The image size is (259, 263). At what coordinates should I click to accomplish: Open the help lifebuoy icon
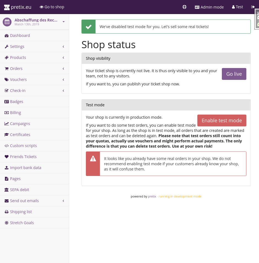184,7
